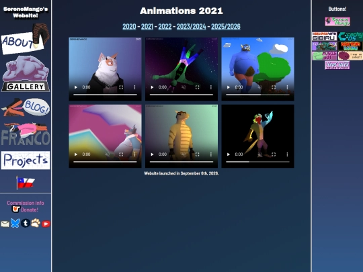Open the Projects sidebar image link
This screenshot has height=272, width=363.
(26, 160)
